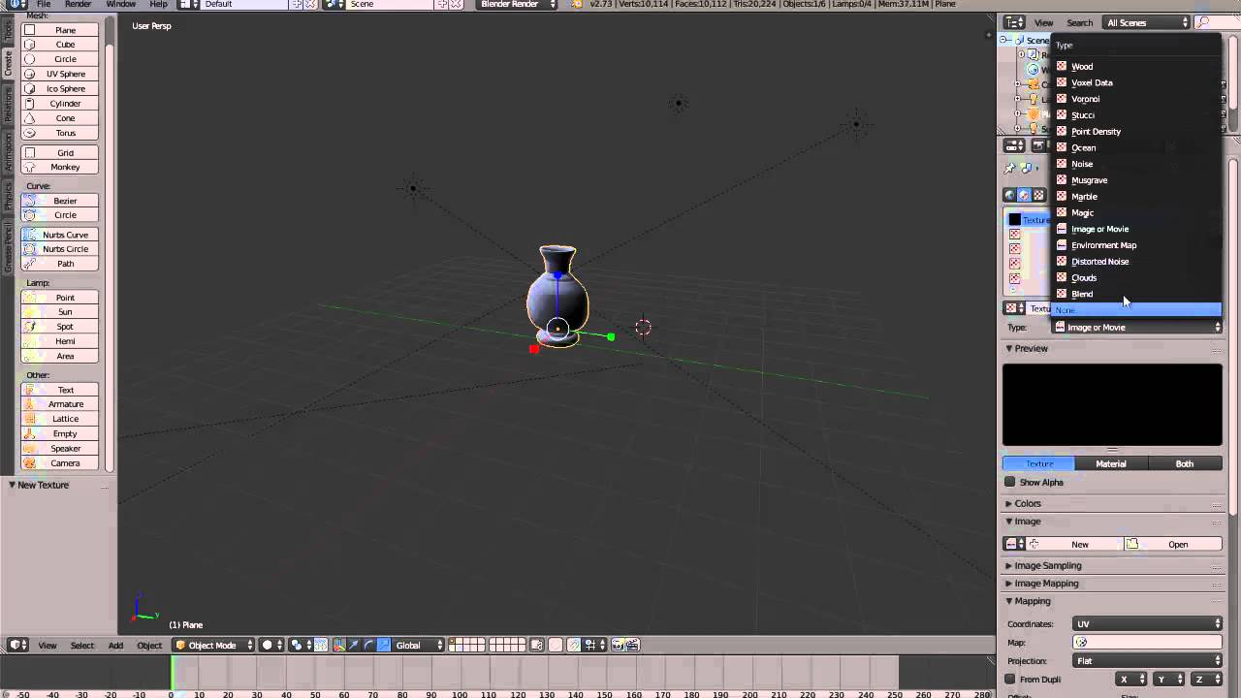Click the Spot lamp icon
1241x698 pixels.
point(30,327)
